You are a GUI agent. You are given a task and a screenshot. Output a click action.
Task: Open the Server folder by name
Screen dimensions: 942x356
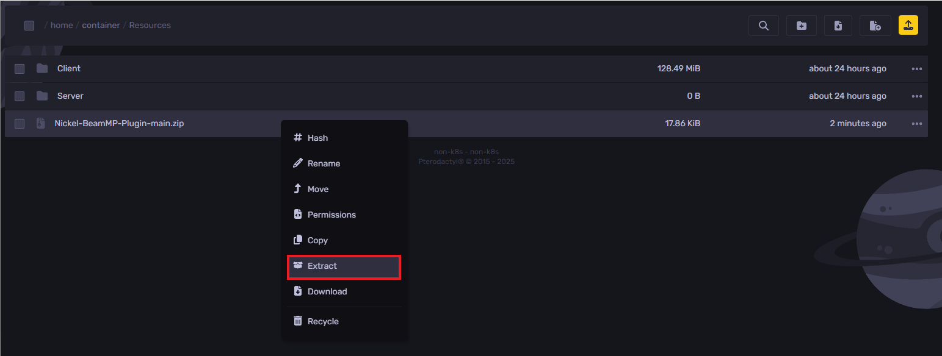pyautogui.click(x=70, y=96)
